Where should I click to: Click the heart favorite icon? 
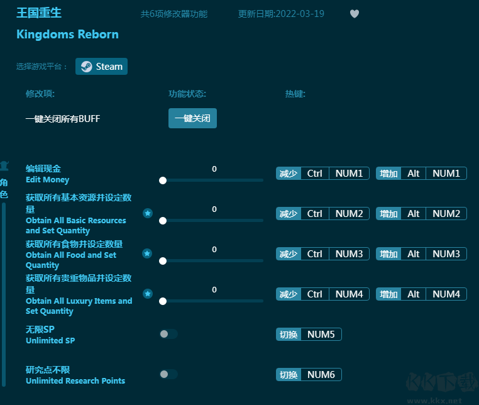click(355, 14)
